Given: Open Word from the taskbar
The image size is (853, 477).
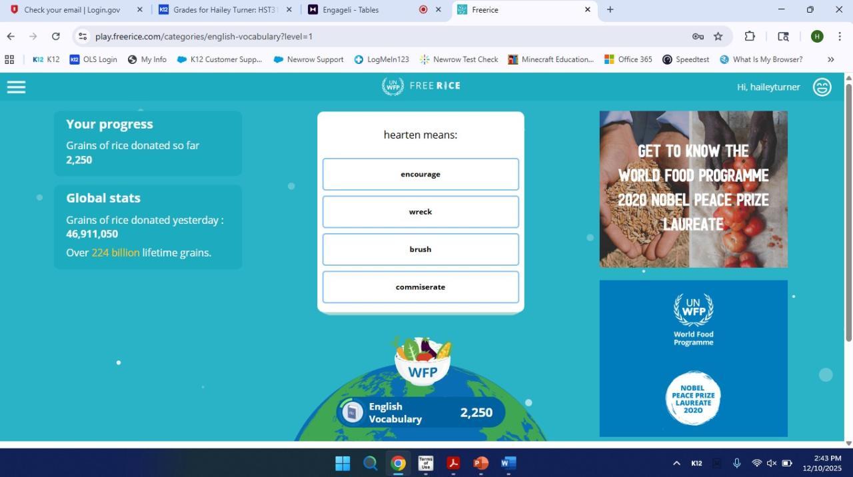Looking at the screenshot, I should pos(508,463).
